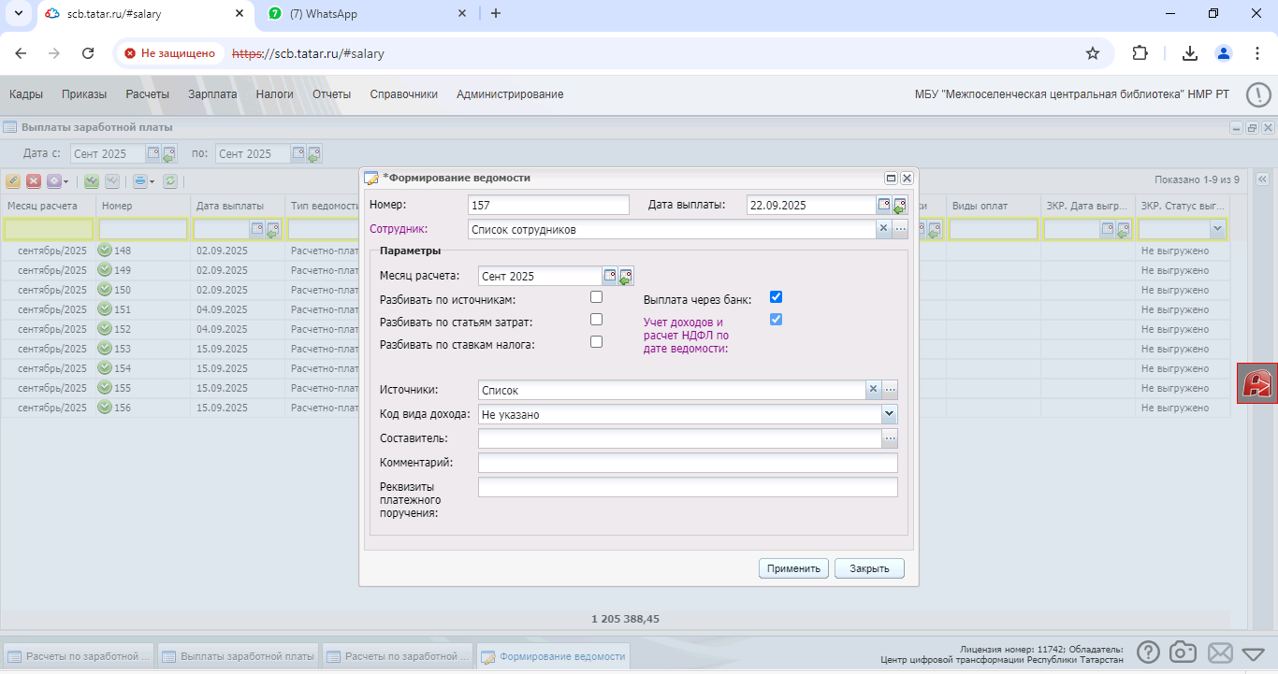Image resolution: width=1278 pixels, height=674 pixels.
Task: Open the 'Справочники' menu
Action: [x=404, y=94]
